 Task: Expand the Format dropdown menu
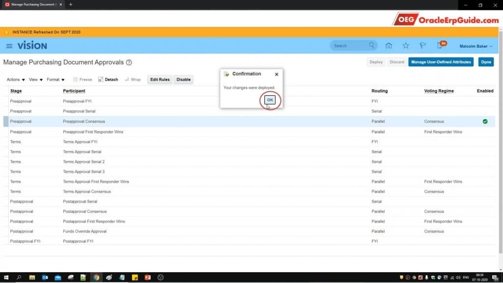(56, 79)
